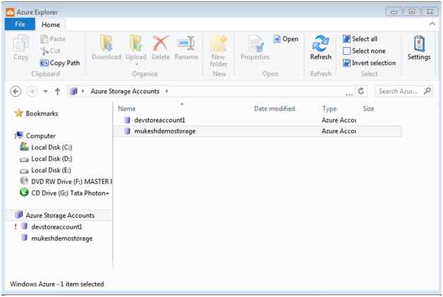Switch to the Home ribbon tab
Viewport: 443px width, 297px height.
[x=51, y=25]
